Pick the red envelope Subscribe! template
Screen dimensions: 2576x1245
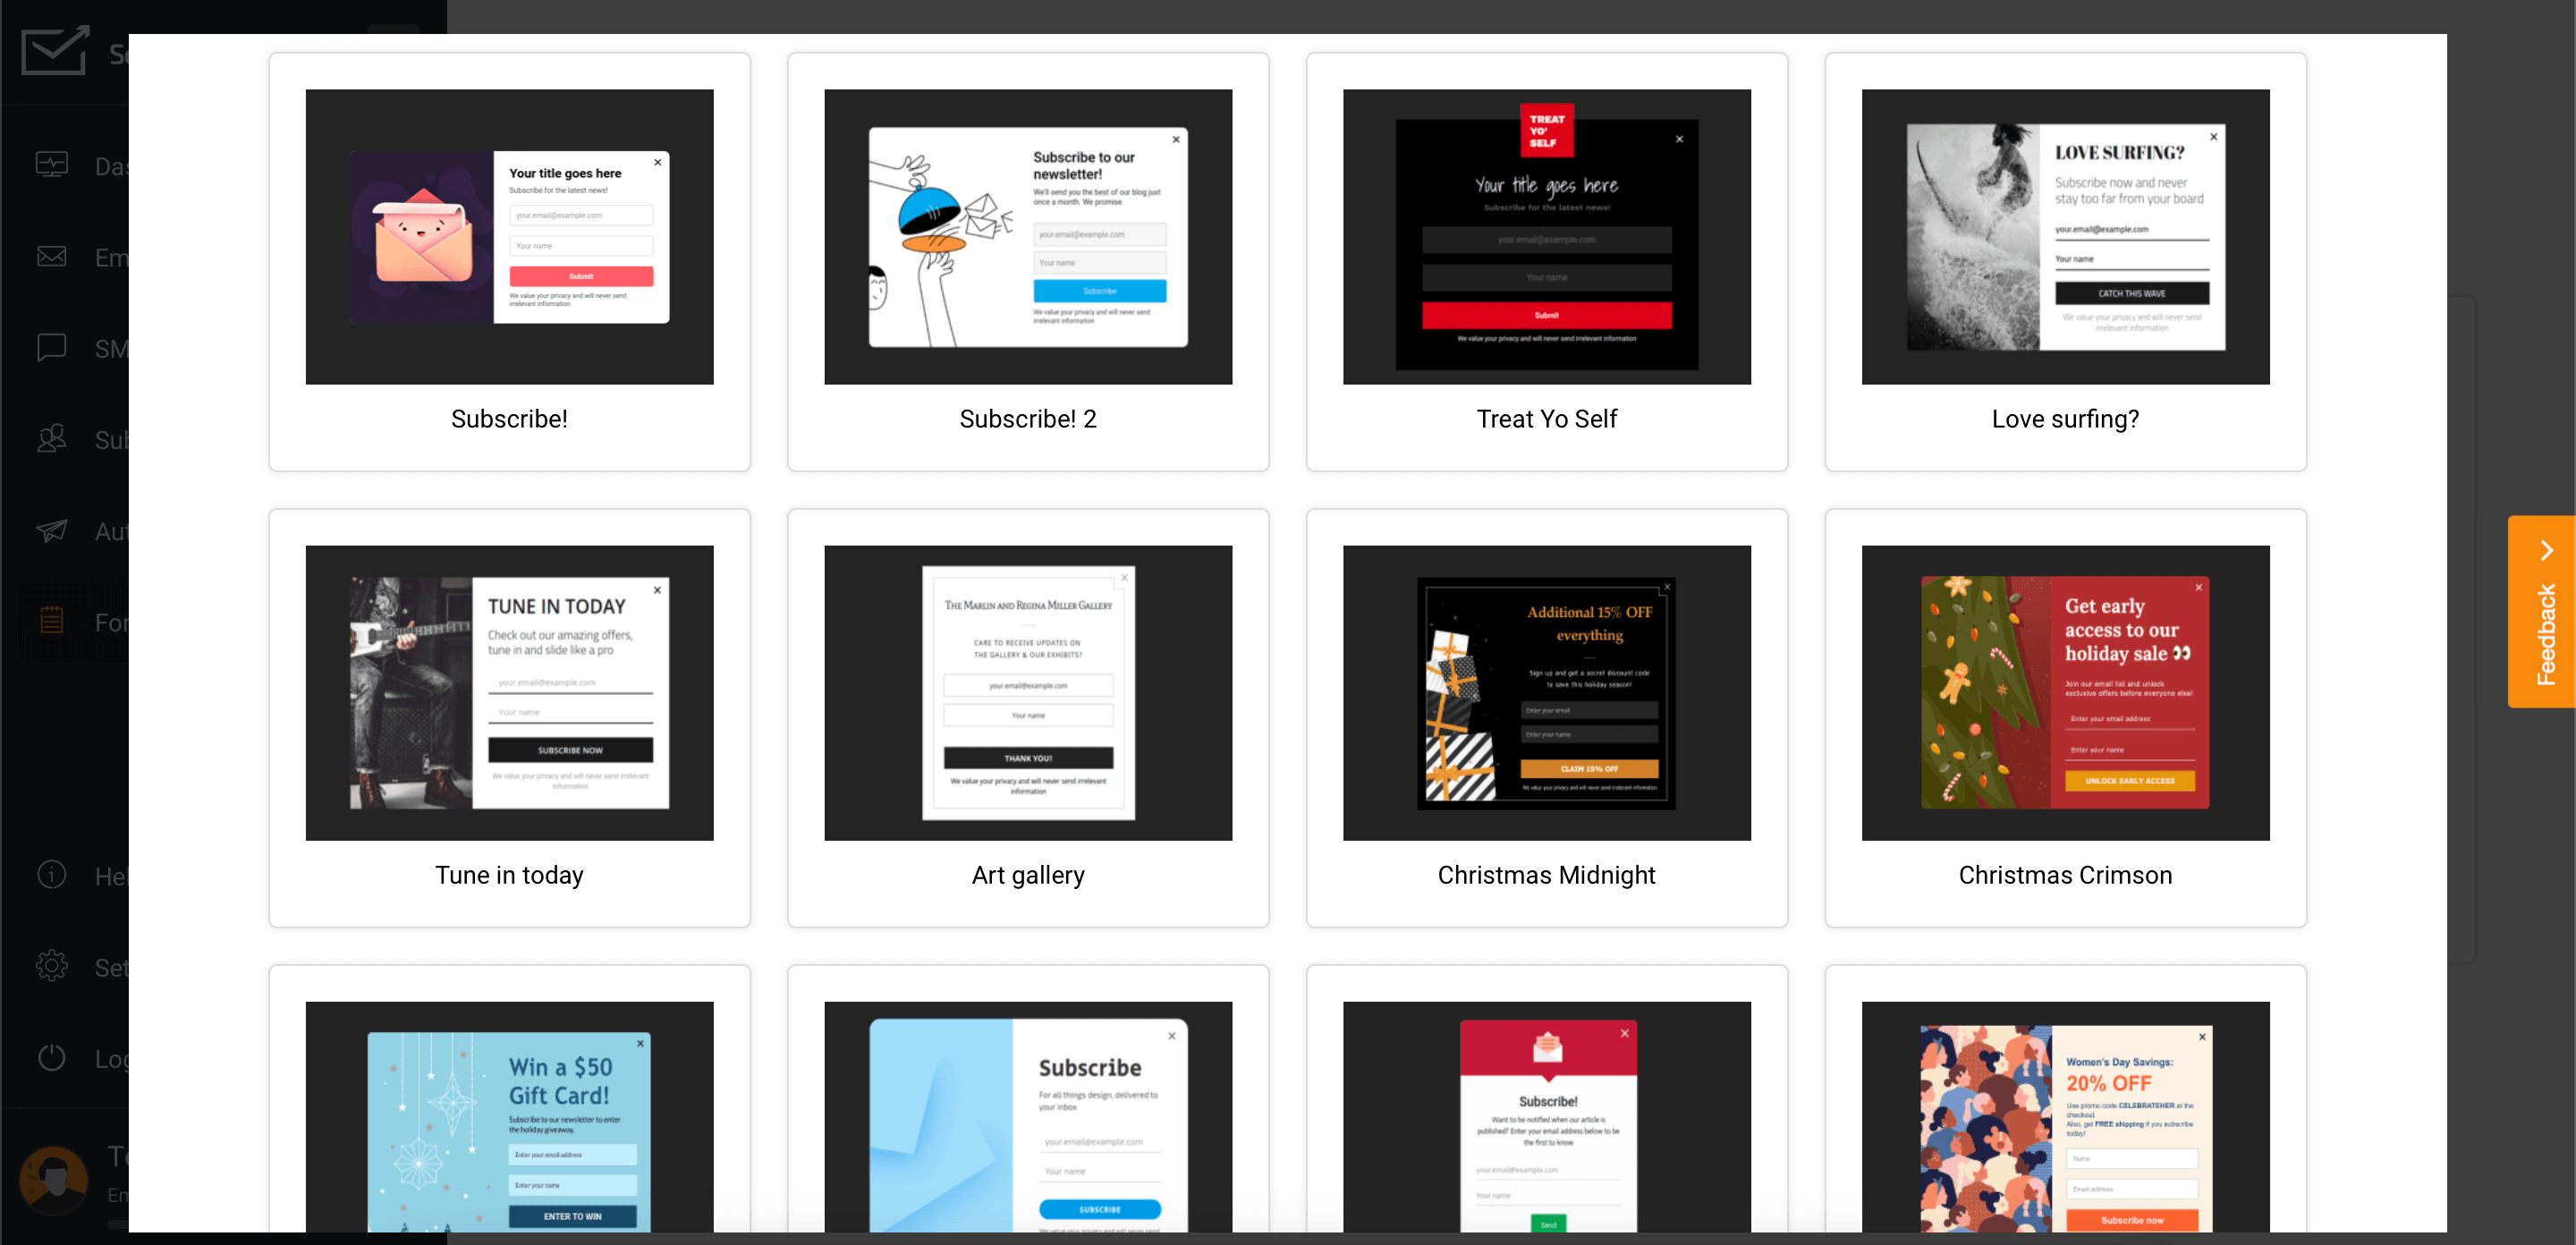pos(1547,1100)
